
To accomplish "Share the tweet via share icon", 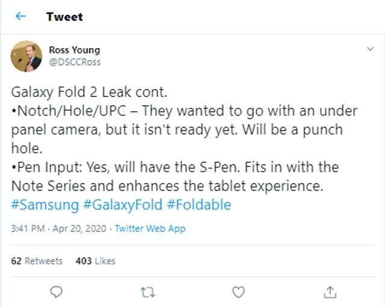I will 330,292.
